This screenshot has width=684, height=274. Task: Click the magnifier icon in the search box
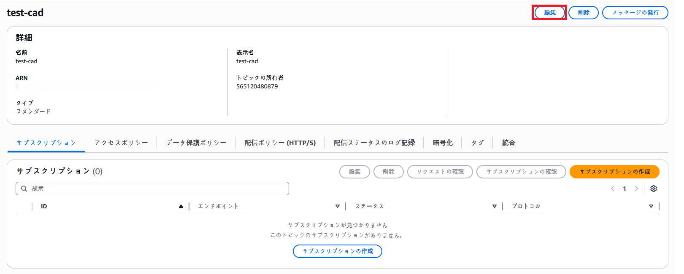click(24, 189)
